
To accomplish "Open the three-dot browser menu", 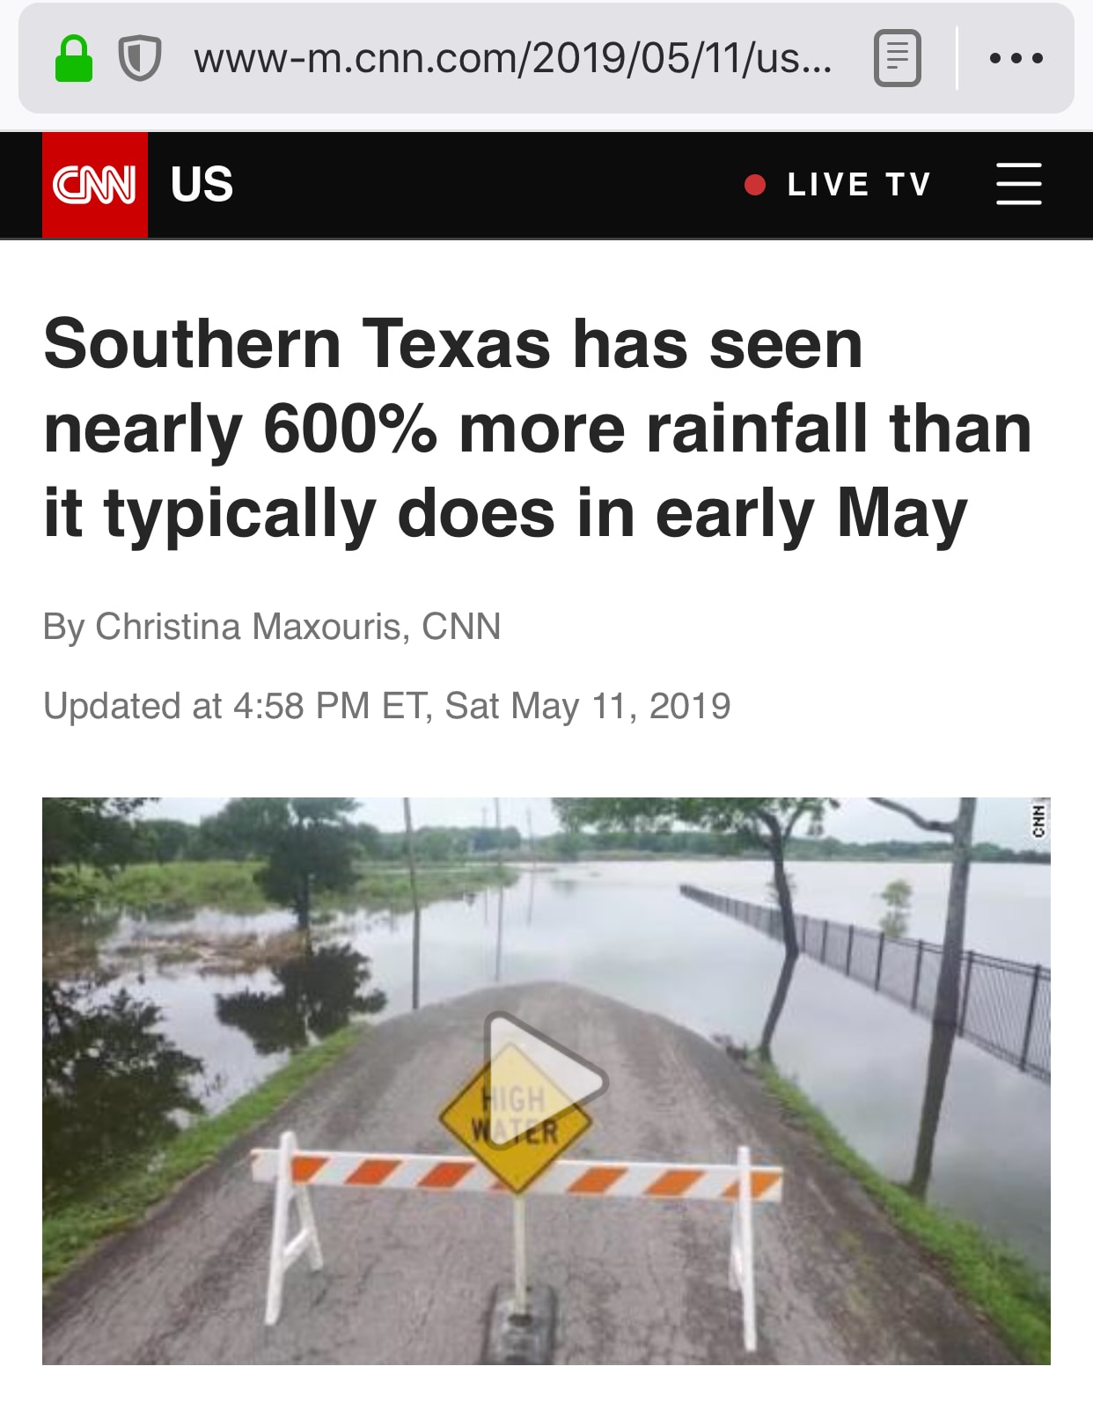I will pyautogui.click(x=1016, y=58).
